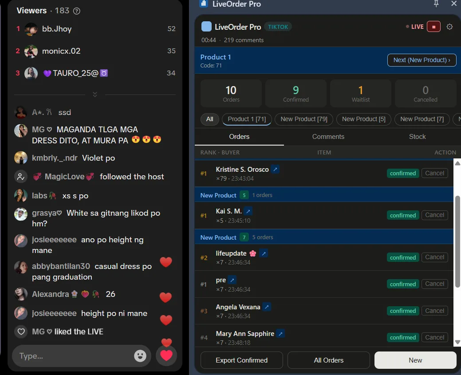Screen dimensions: 461x375
Task: Open LiveOrder Pro settings gear
Action: coord(449,27)
